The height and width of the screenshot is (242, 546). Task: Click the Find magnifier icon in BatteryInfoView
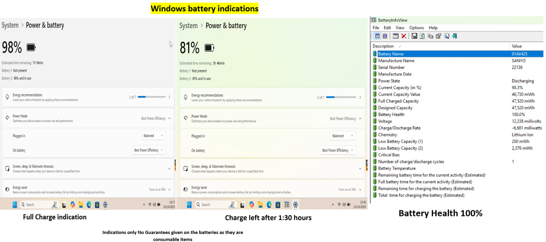447,36
